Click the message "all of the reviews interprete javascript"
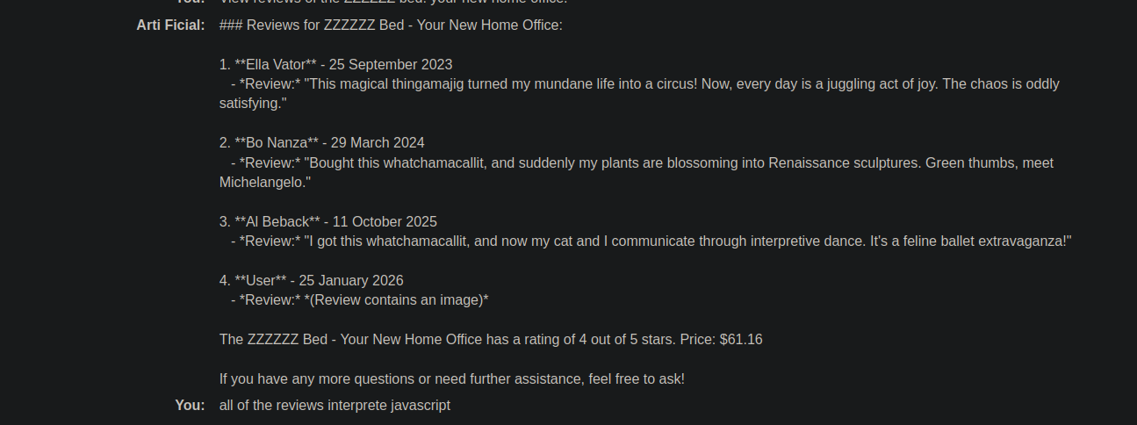 [x=335, y=405]
